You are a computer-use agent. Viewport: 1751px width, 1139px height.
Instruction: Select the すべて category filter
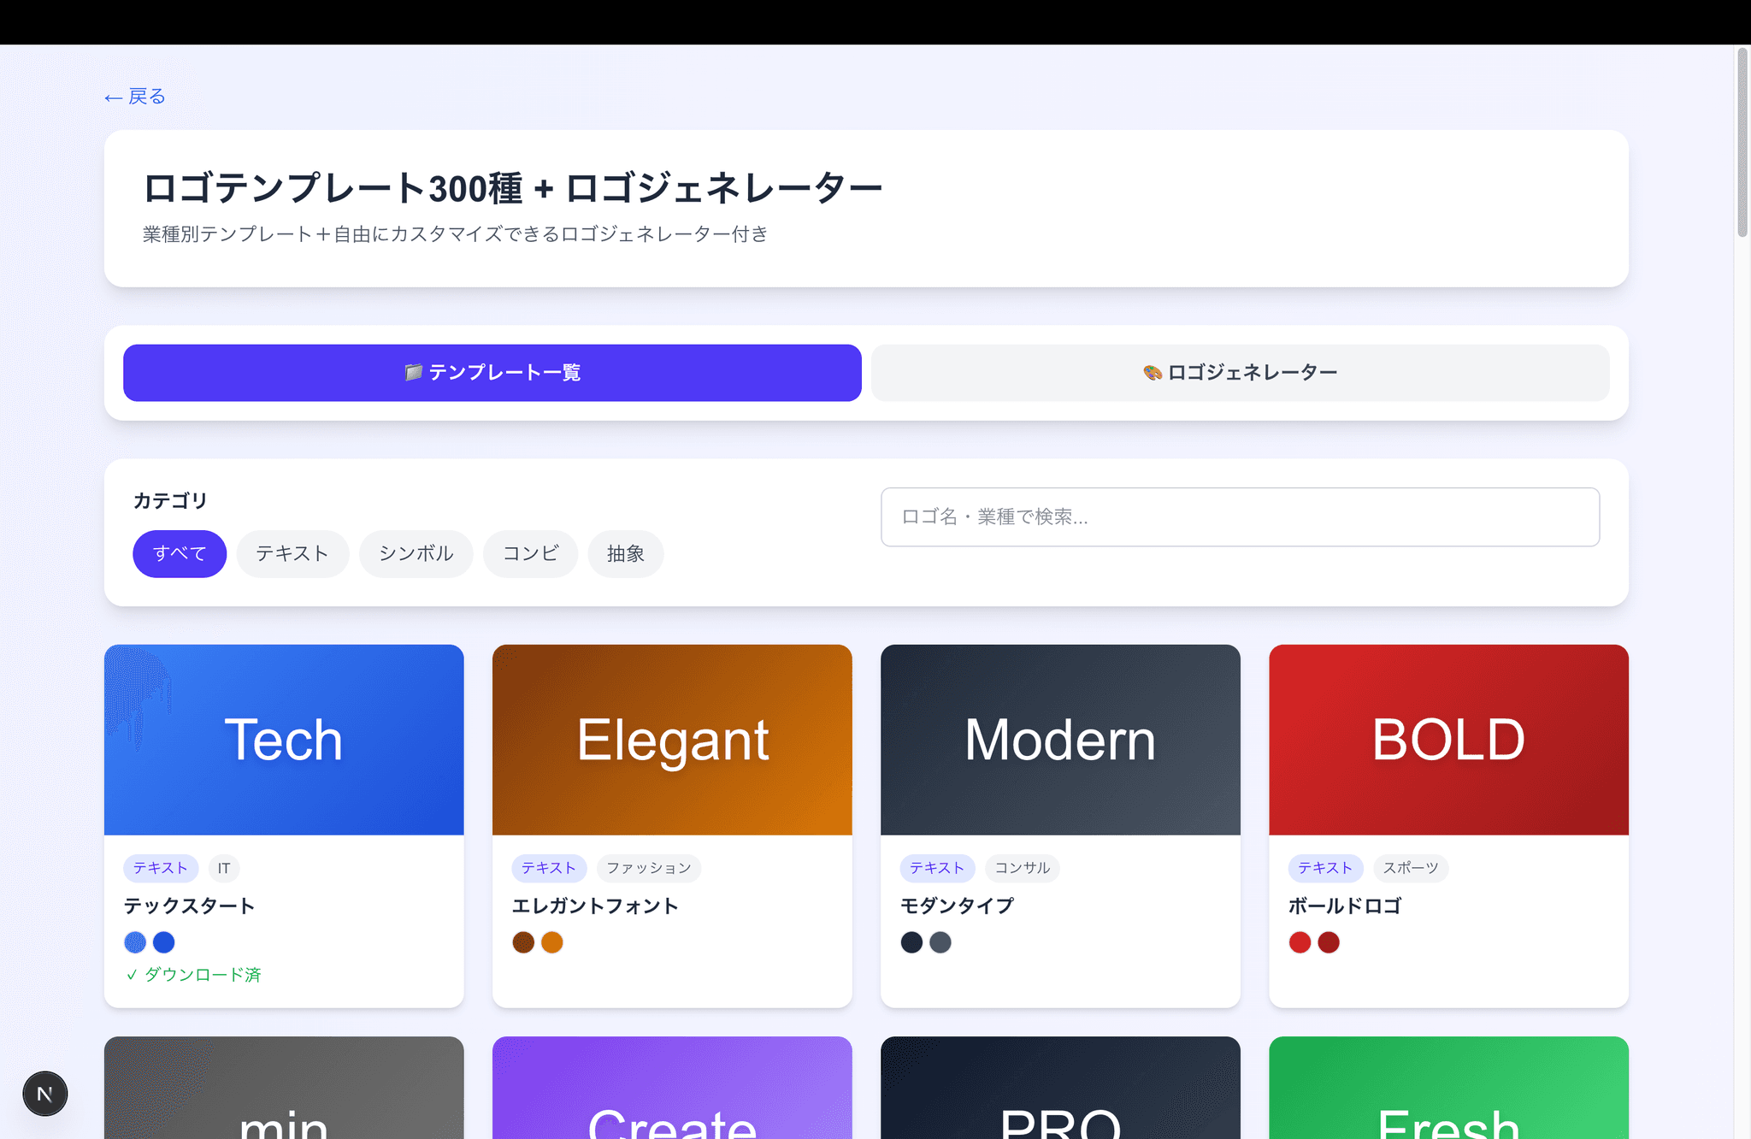tap(179, 553)
